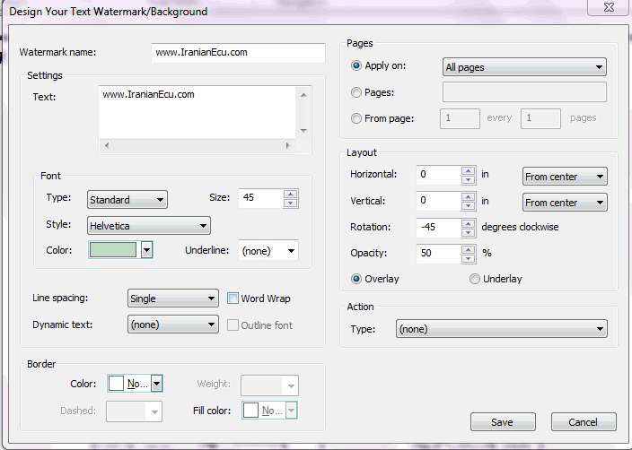This screenshot has width=632, height=450.
Task: Increase the Vertical offset spinner value
Action: [468, 197]
